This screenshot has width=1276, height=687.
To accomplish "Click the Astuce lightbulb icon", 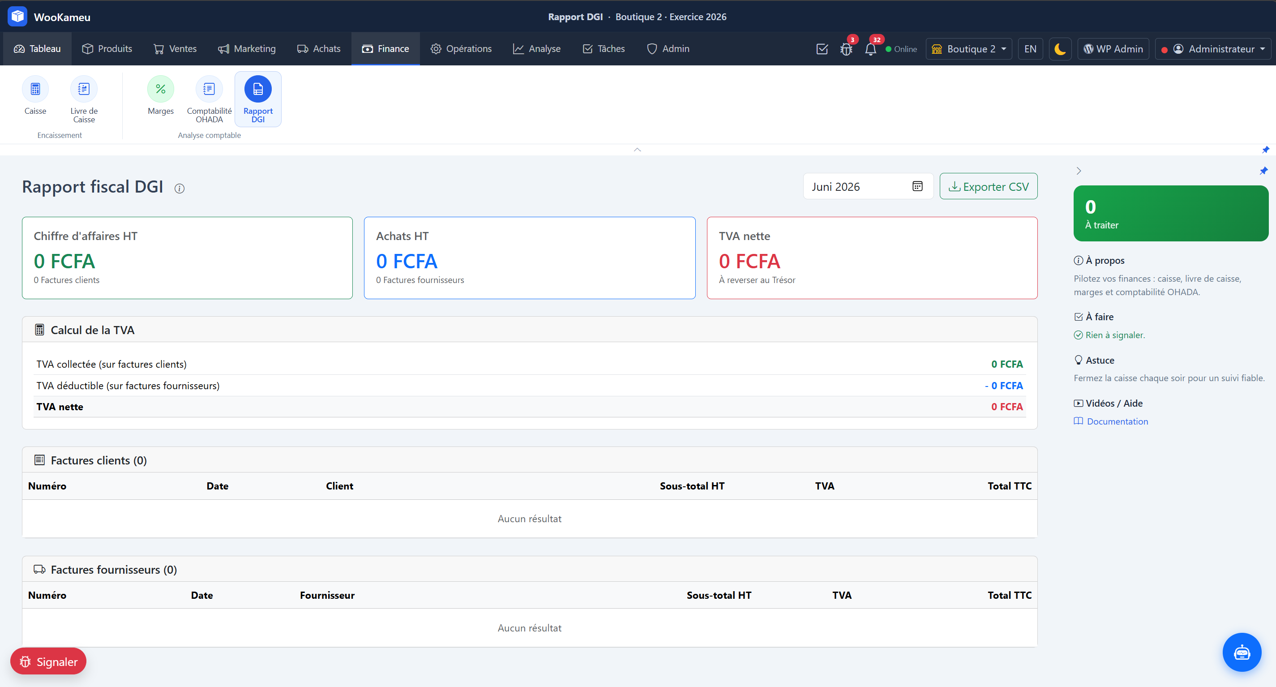I will 1079,360.
